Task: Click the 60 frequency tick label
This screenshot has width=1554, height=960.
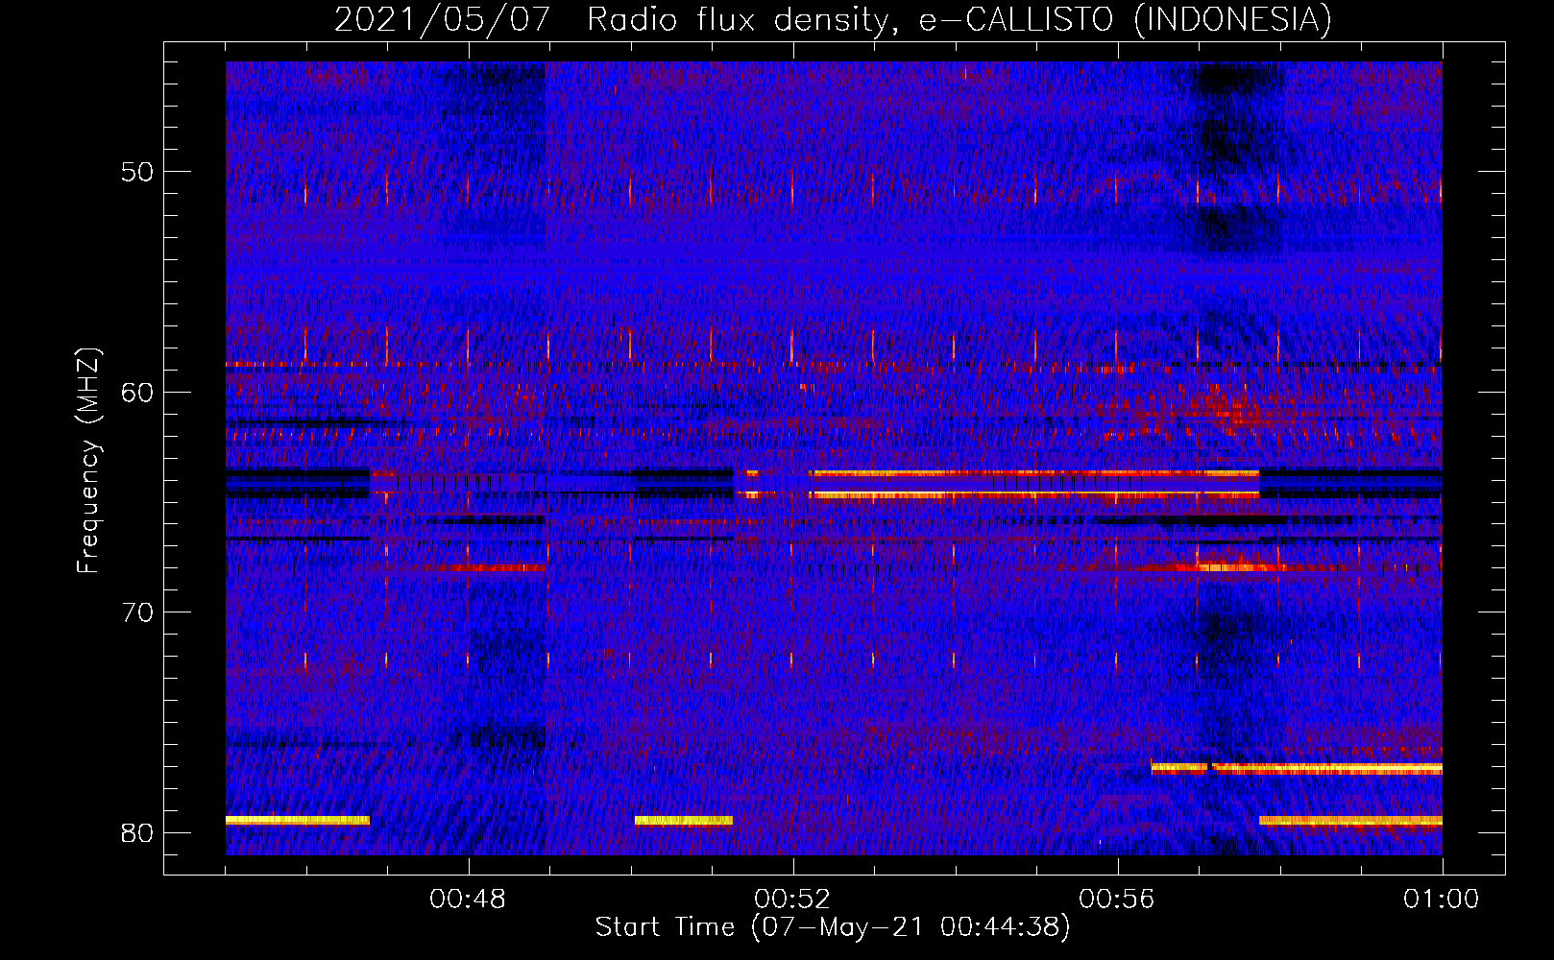Action: [137, 392]
